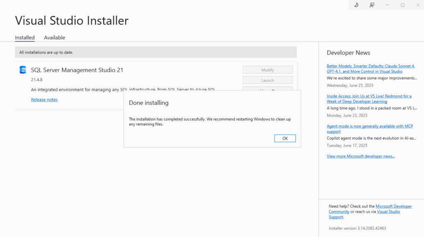Click 'Copilot agent mode is the next' summary
This screenshot has width=424, height=237.
(x=371, y=138)
